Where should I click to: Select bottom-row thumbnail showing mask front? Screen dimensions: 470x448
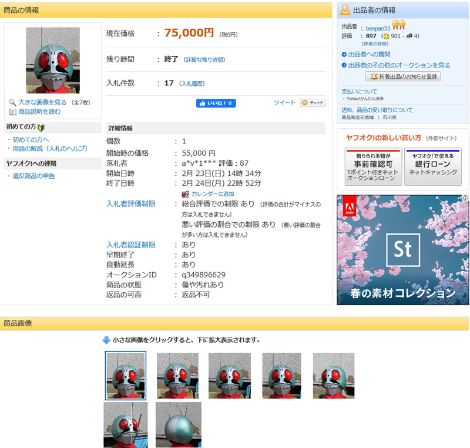[126, 425]
